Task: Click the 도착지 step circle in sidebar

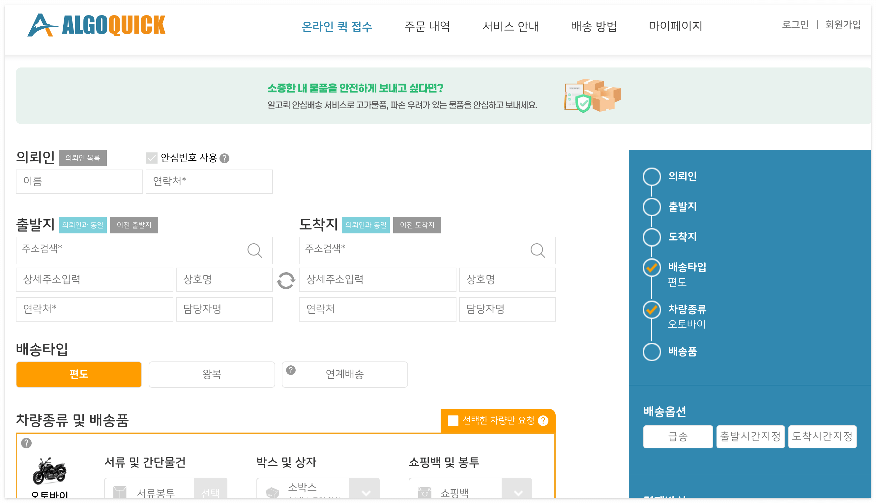Action: 652,237
